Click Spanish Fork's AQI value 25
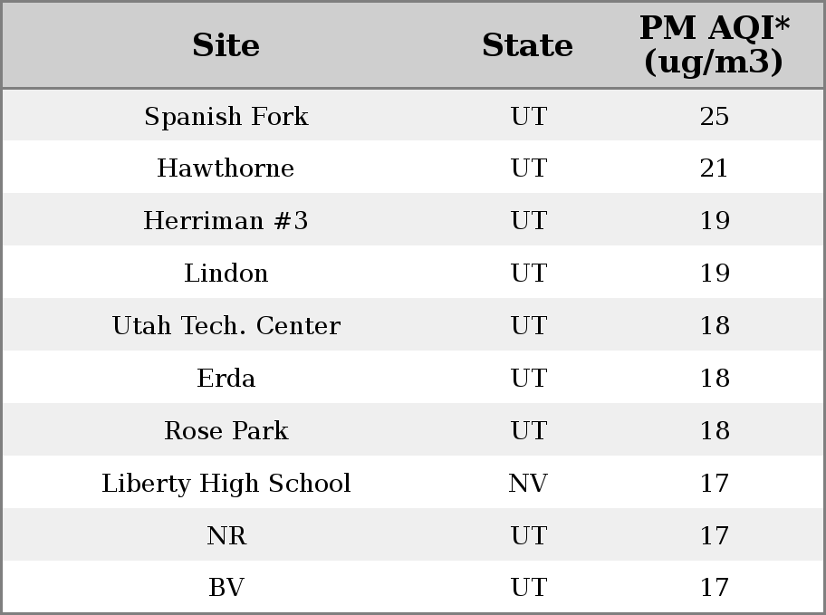826x615 pixels. [x=715, y=116]
